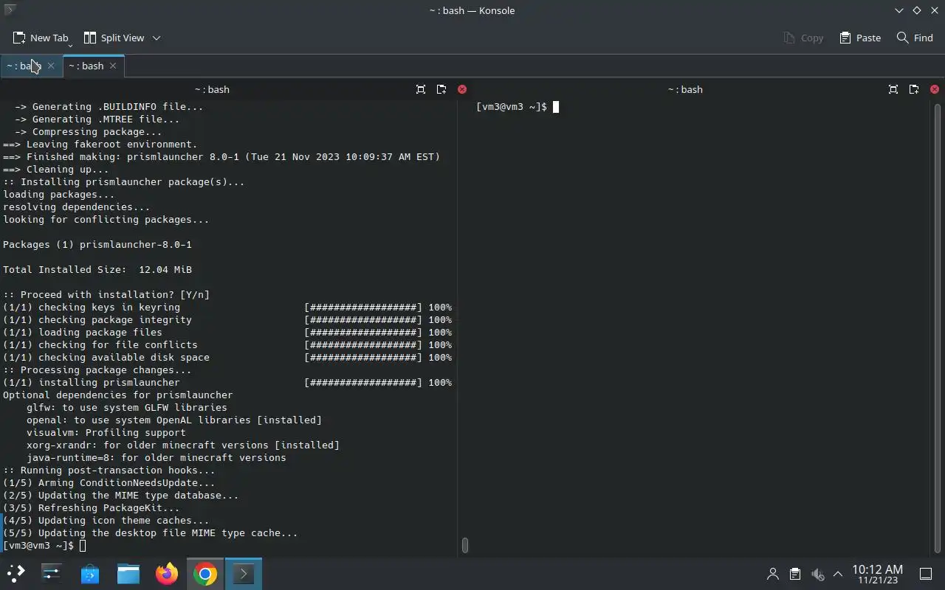Click 'Packages (1) prismlauncher-8.0-1' line

tap(97, 245)
